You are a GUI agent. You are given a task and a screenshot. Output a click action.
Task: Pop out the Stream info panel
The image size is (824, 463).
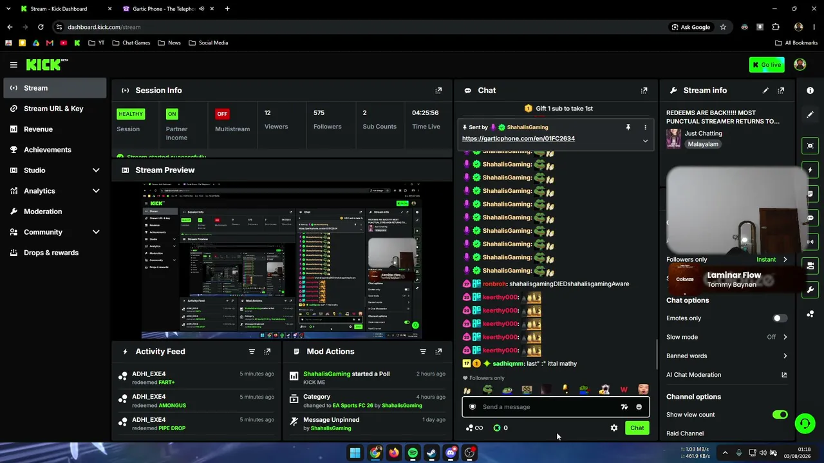tap(781, 91)
